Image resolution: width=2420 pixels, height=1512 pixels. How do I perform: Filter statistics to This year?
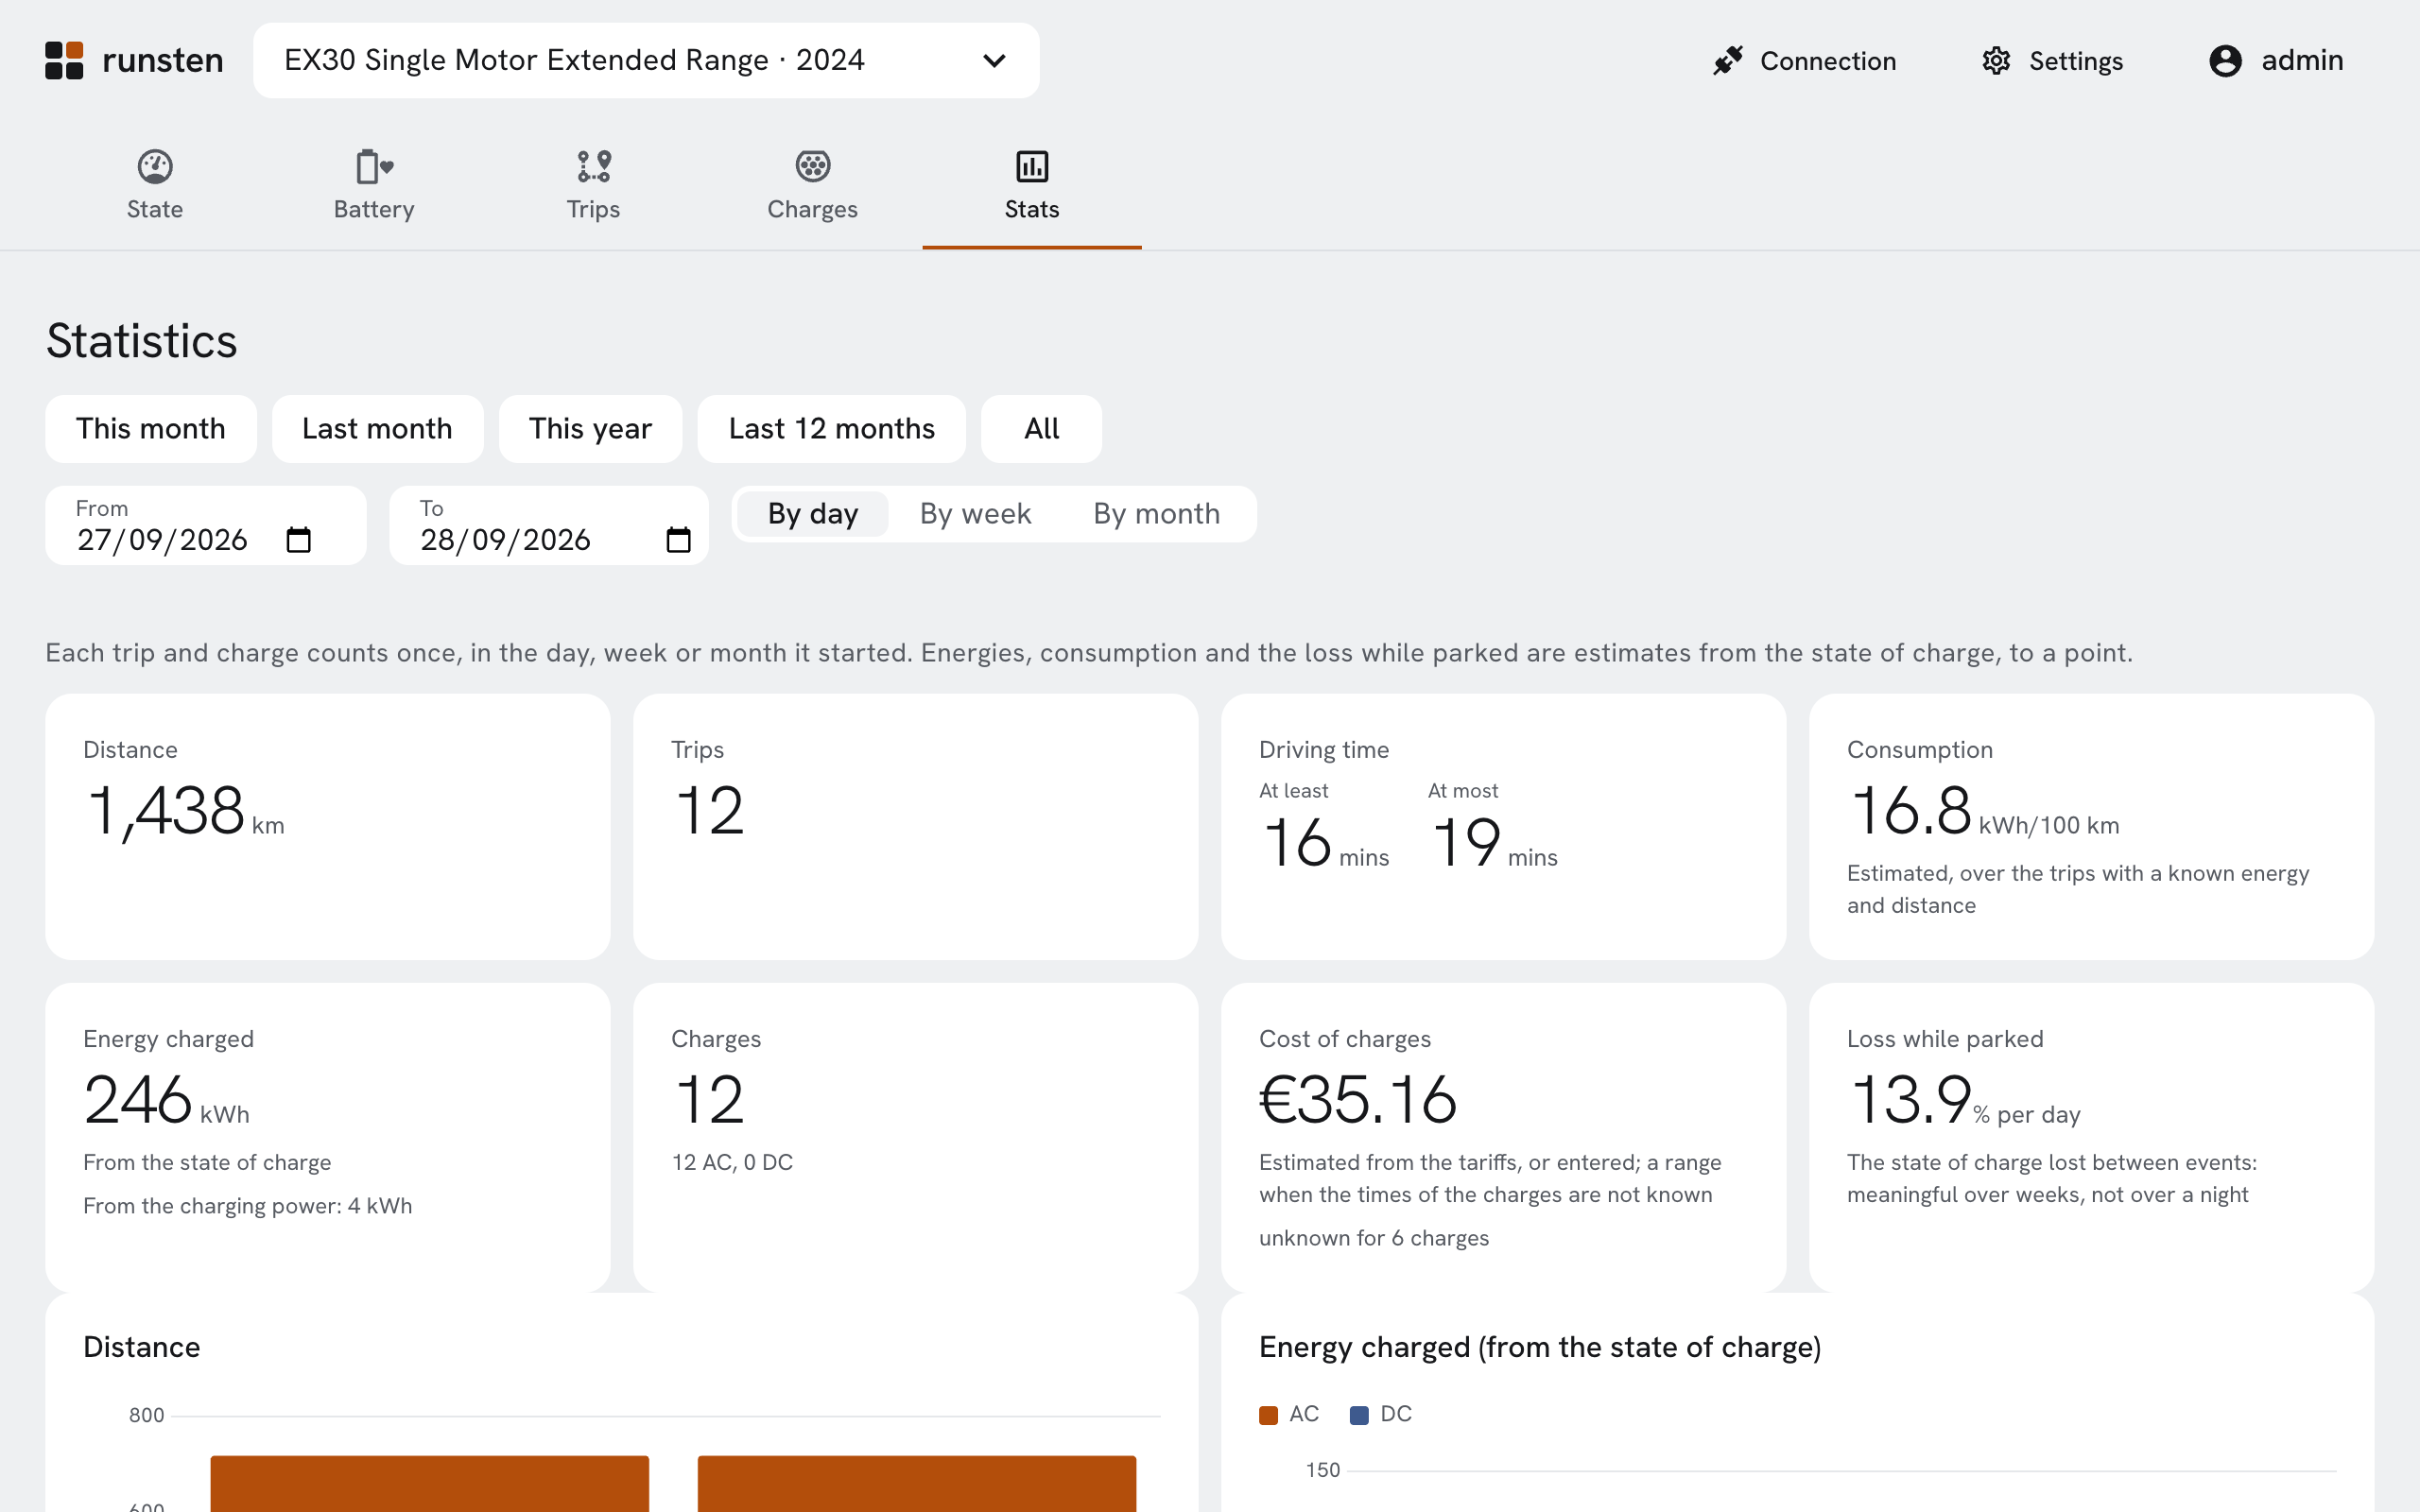point(590,429)
